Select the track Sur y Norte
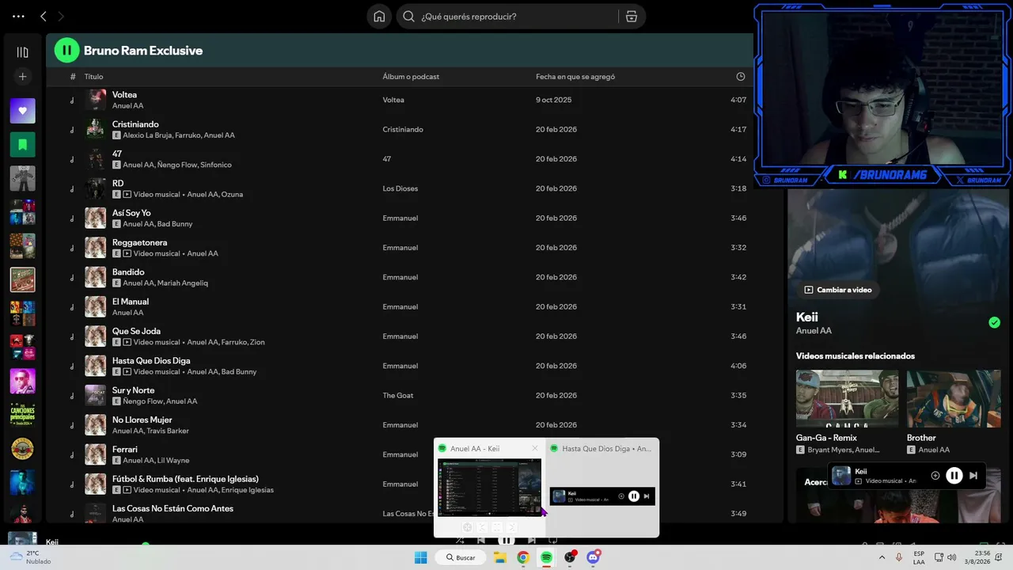The height and width of the screenshot is (570, 1013). [133, 390]
